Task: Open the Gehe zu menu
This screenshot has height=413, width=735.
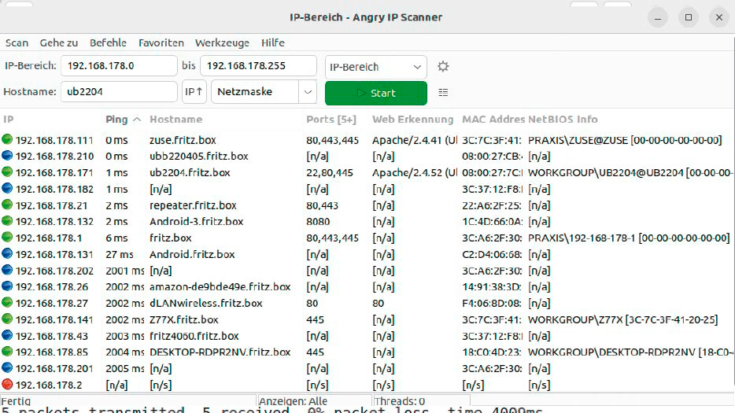Action: click(x=58, y=42)
